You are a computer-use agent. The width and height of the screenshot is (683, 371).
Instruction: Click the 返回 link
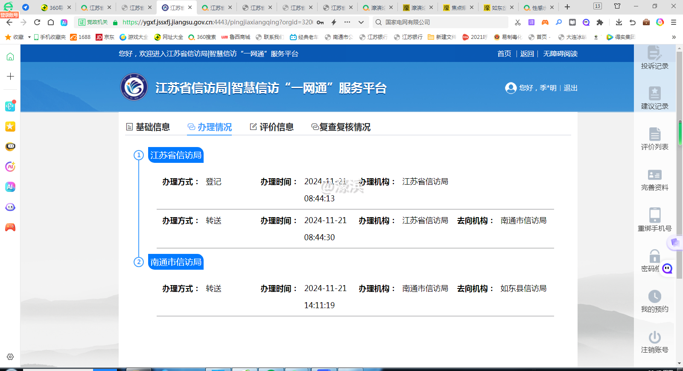click(527, 53)
